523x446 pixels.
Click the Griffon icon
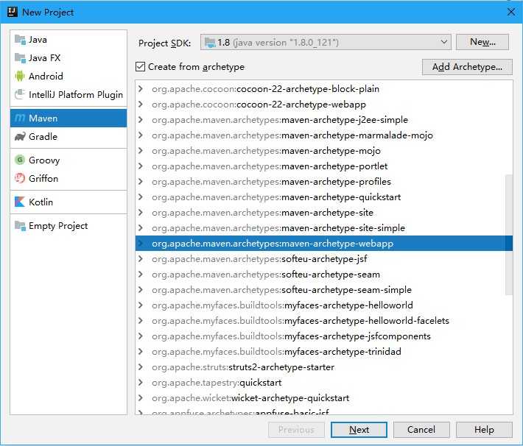(20, 178)
